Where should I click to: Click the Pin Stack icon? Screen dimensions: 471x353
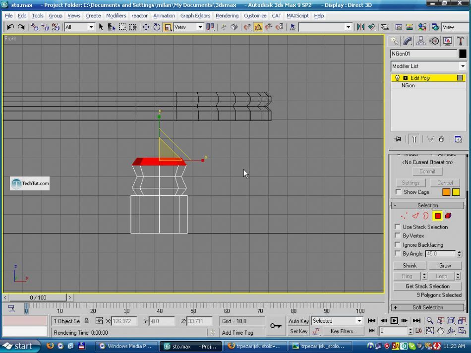pyautogui.click(x=397, y=139)
